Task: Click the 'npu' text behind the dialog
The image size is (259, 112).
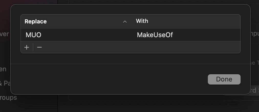Action: pyautogui.click(x=255, y=34)
